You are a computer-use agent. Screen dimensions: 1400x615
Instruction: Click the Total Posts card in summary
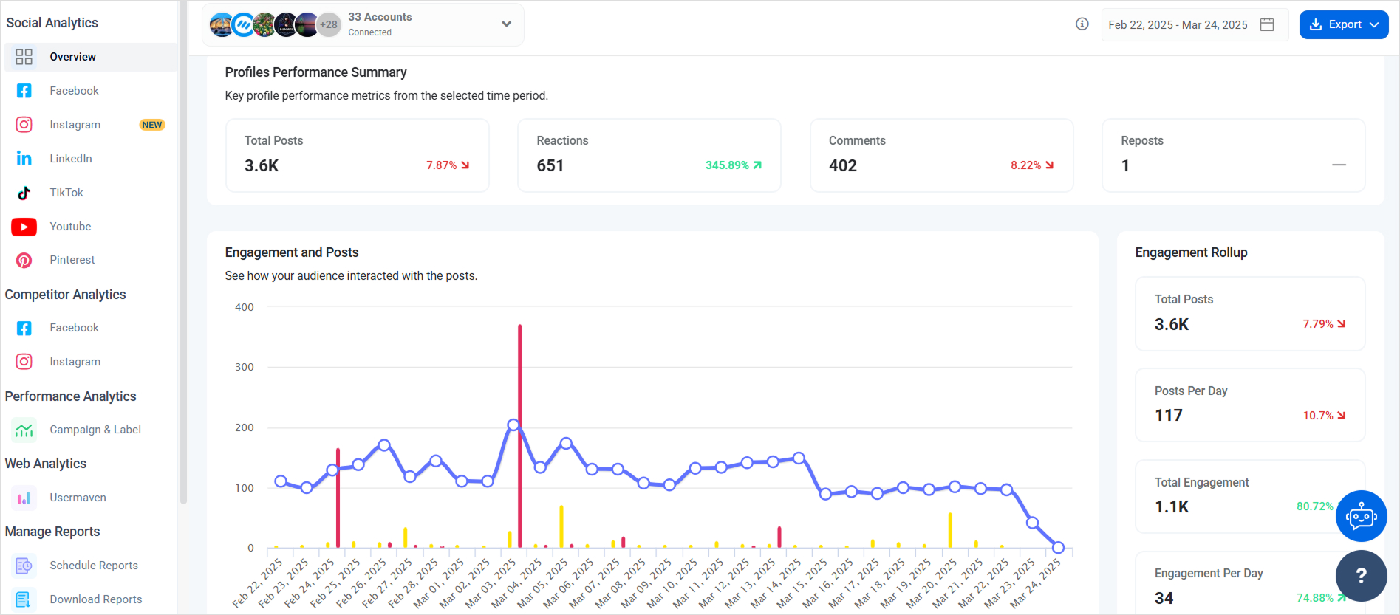[358, 156]
